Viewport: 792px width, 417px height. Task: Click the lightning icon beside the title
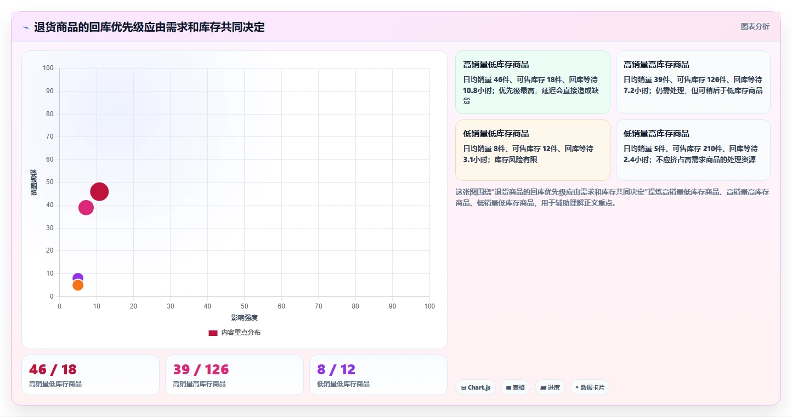coord(26,27)
